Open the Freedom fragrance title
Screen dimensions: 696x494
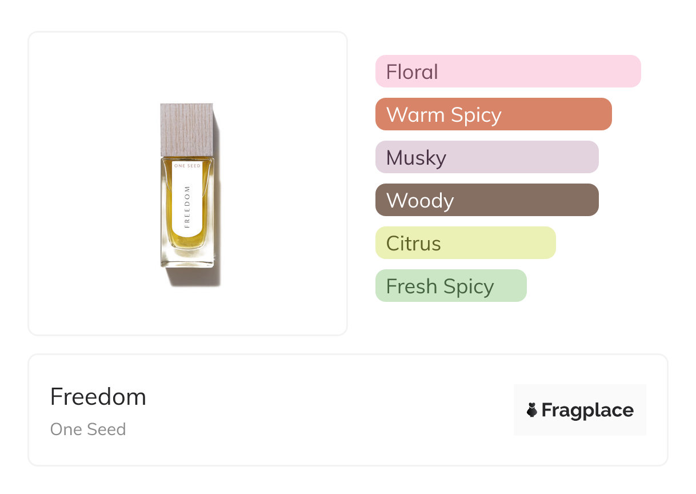click(x=98, y=397)
